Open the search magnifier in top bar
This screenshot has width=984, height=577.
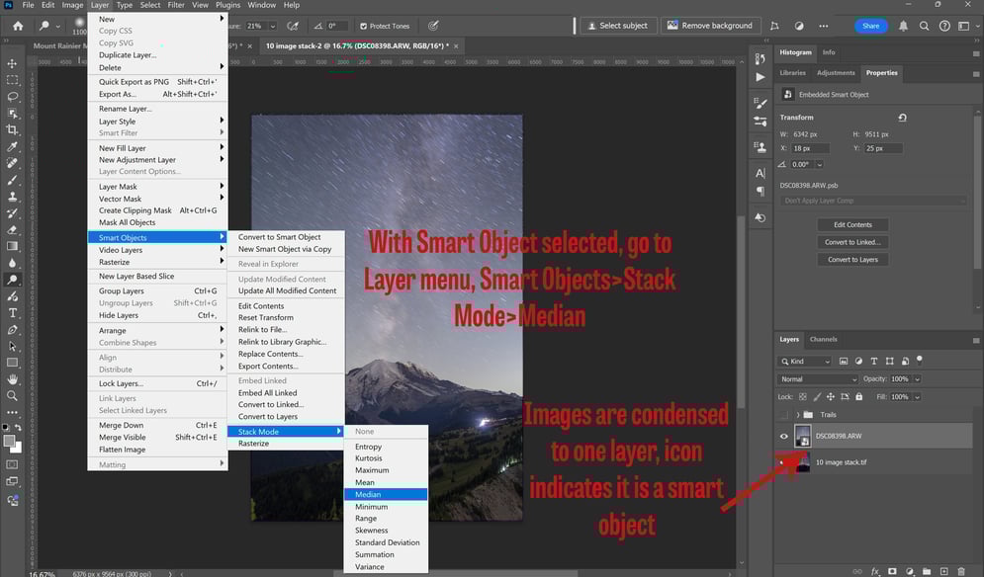coord(924,26)
